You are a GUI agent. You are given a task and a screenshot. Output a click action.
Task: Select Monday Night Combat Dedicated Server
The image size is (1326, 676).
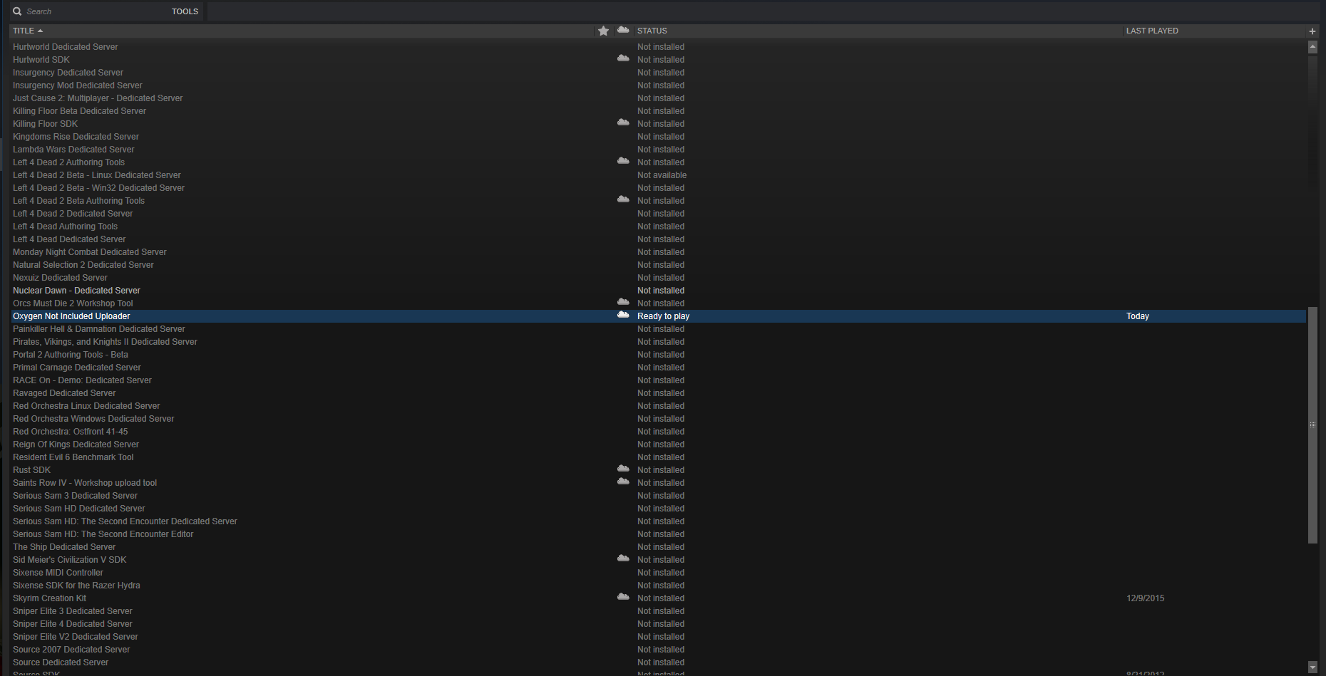point(90,252)
